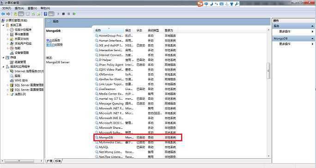Screen dimensions: 316x168
Task: Click the Forward arrow toolbar icon
Action: pyautogui.click(x=8, y=14)
